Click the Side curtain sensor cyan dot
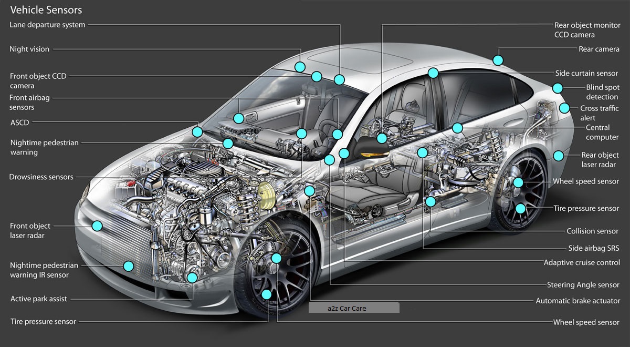 click(433, 73)
